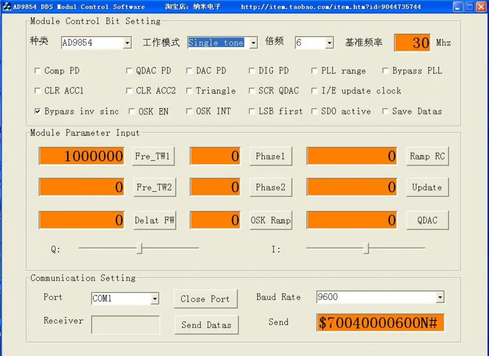489x356 pixels.
Task: Tick the PLL range checkbox
Action: (x=314, y=71)
